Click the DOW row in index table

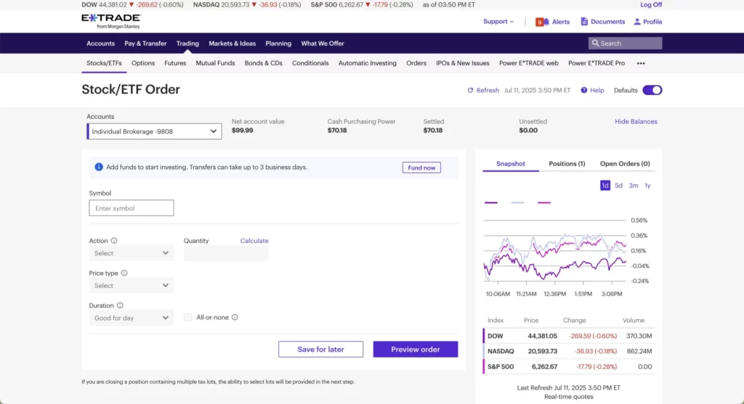(569, 336)
